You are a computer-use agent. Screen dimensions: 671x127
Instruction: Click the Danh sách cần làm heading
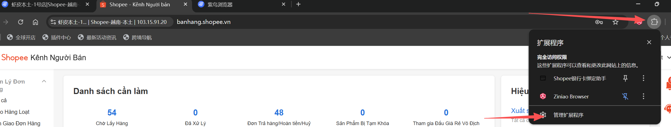[x=110, y=91]
